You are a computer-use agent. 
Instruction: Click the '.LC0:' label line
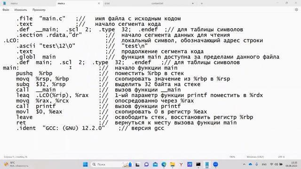[11, 41]
